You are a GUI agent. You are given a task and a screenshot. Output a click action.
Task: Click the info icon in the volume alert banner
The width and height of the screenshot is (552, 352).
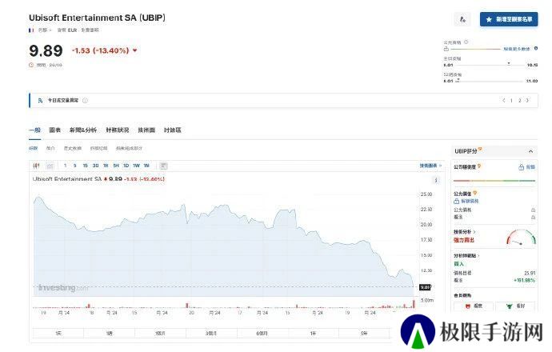(85, 101)
